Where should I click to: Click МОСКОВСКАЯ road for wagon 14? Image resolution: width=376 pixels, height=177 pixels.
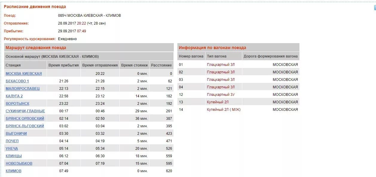[x=285, y=110]
